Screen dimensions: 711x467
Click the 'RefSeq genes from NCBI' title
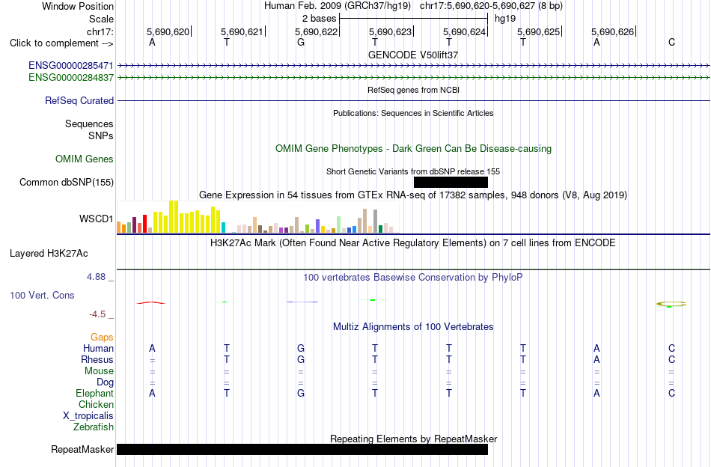413,91
